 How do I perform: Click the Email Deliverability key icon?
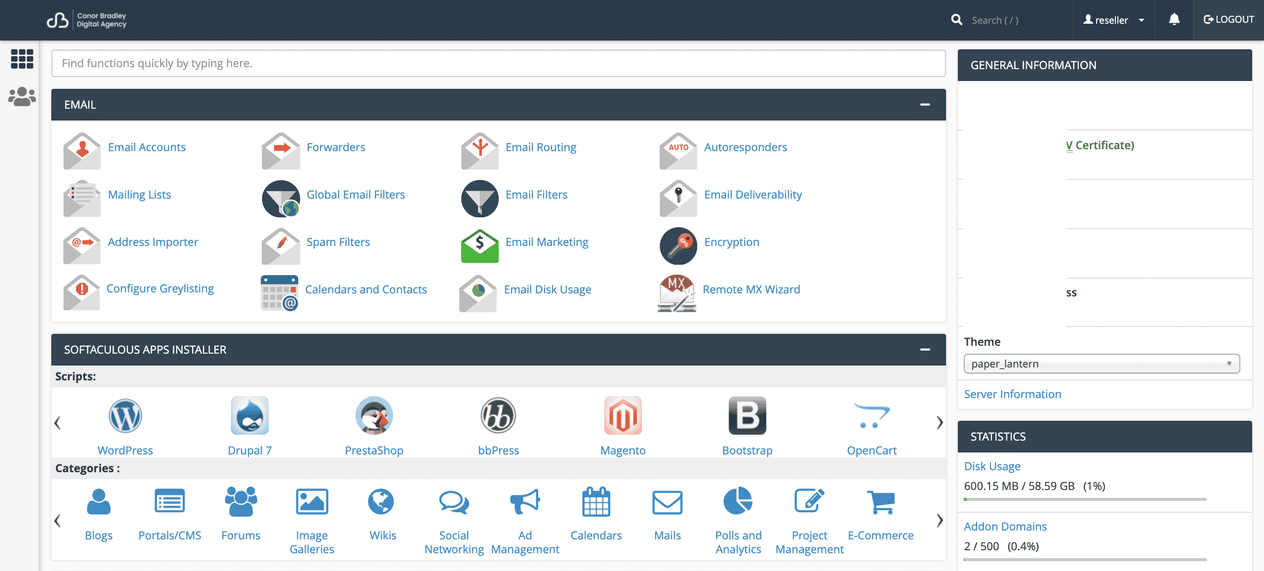click(x=678, y=198)
